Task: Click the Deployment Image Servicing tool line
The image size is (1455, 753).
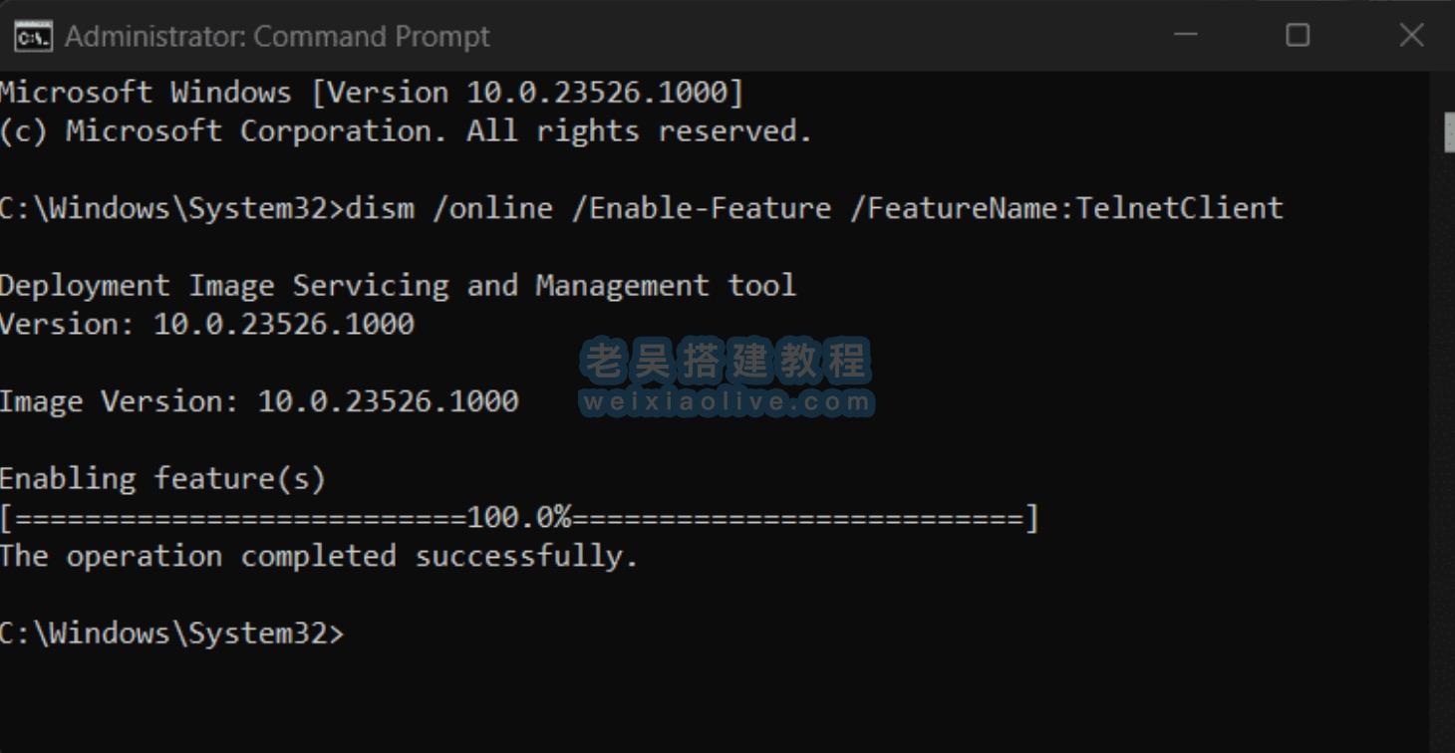Action: pos(397,285)
